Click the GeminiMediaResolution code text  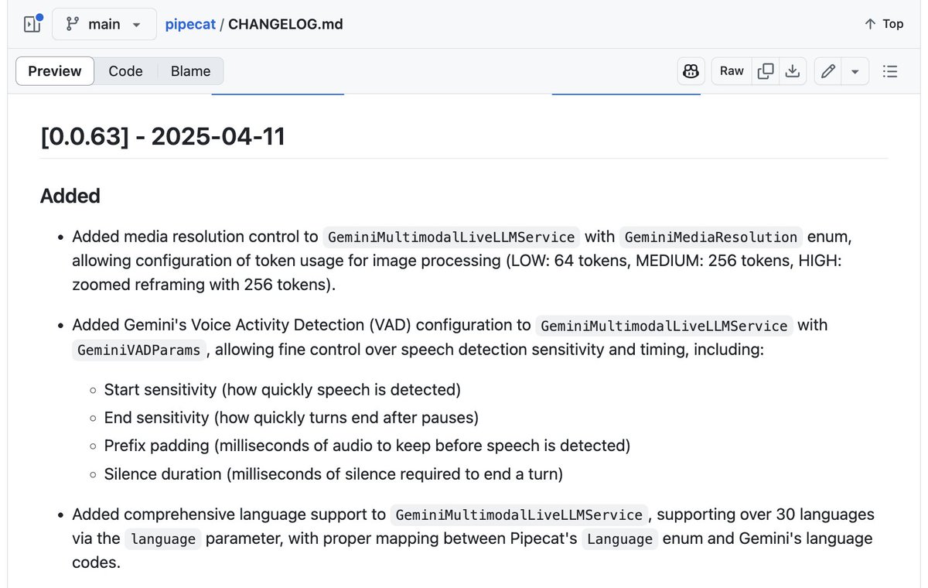(711, 237)
